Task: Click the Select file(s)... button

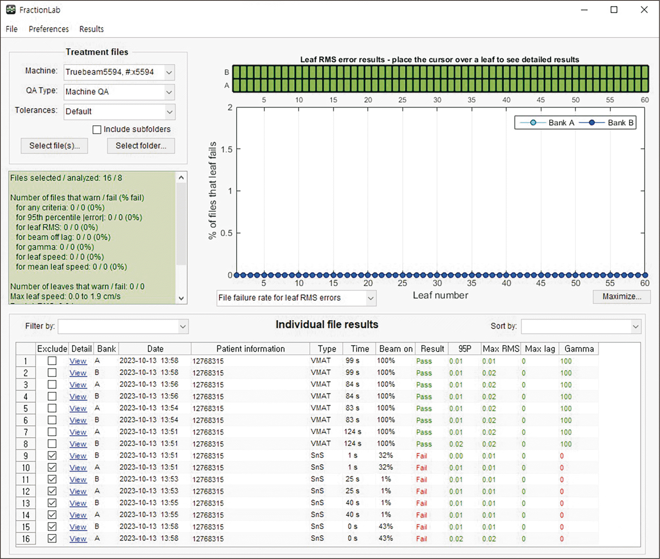Action: pos(55,146)
